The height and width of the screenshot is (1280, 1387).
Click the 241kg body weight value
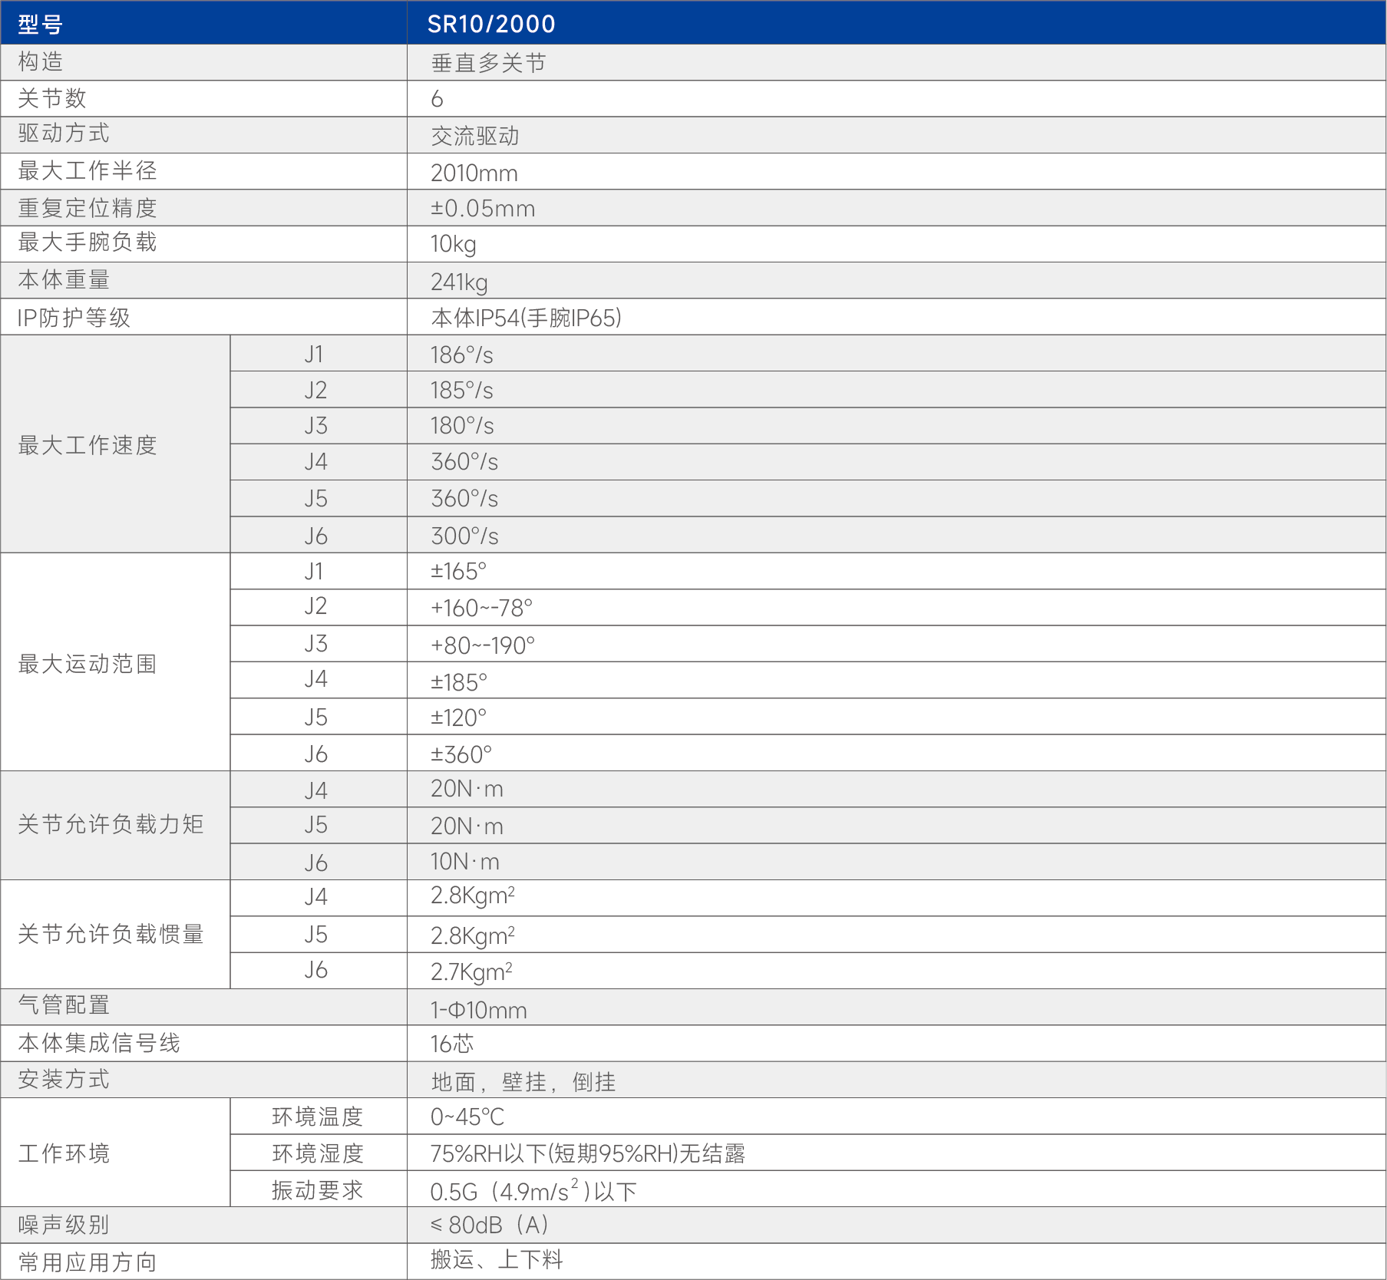458,282
